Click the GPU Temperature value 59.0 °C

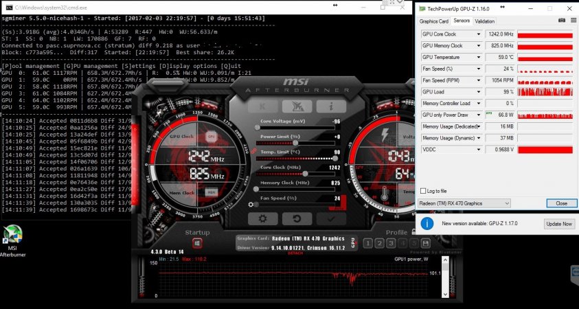[500, 57]
